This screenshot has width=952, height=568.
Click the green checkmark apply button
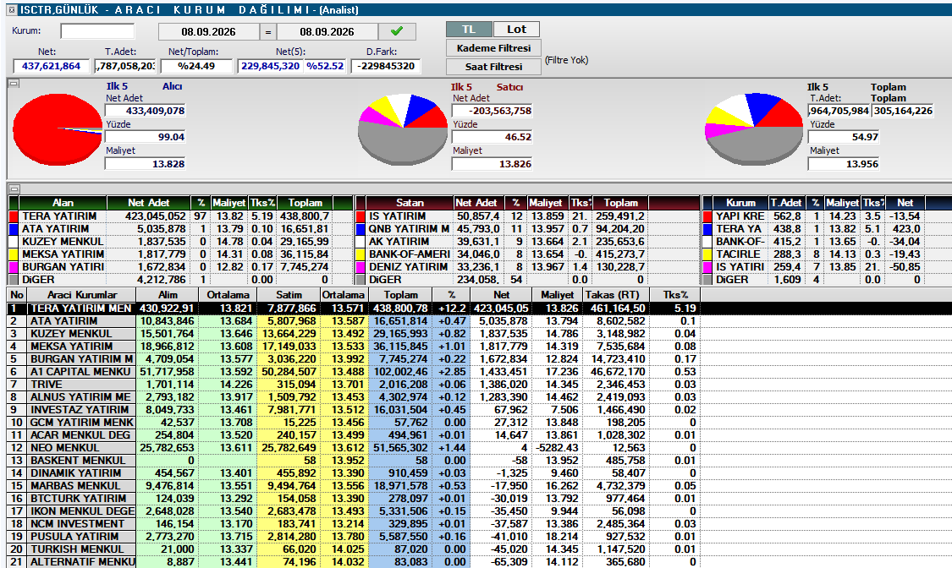[x=397, y=31]
